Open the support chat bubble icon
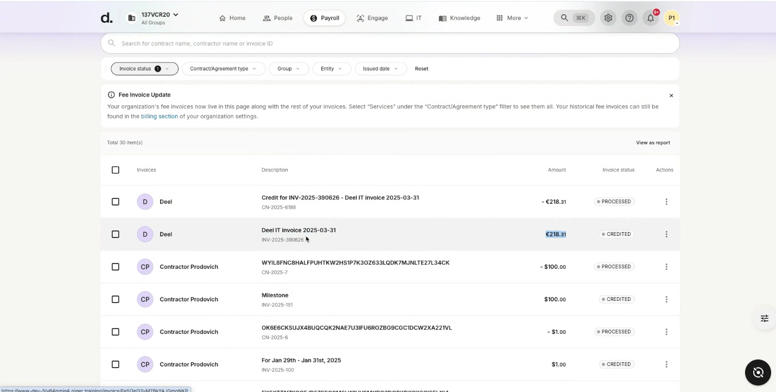Image resolution: width=776 pixels, height=392 pixels. click(758, 372)
